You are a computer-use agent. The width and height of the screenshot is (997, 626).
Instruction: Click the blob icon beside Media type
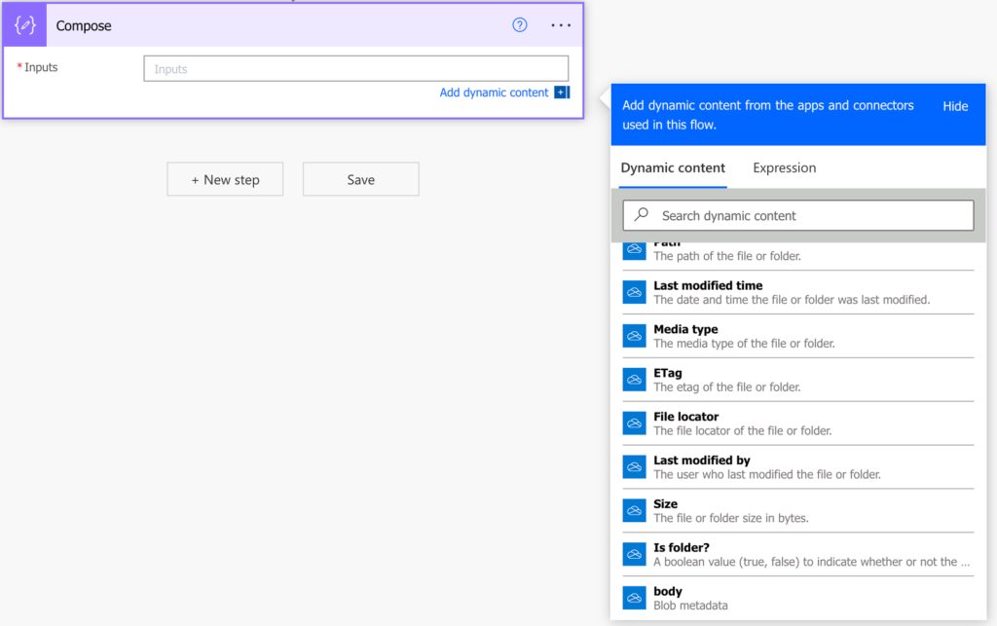pos(634,336)
